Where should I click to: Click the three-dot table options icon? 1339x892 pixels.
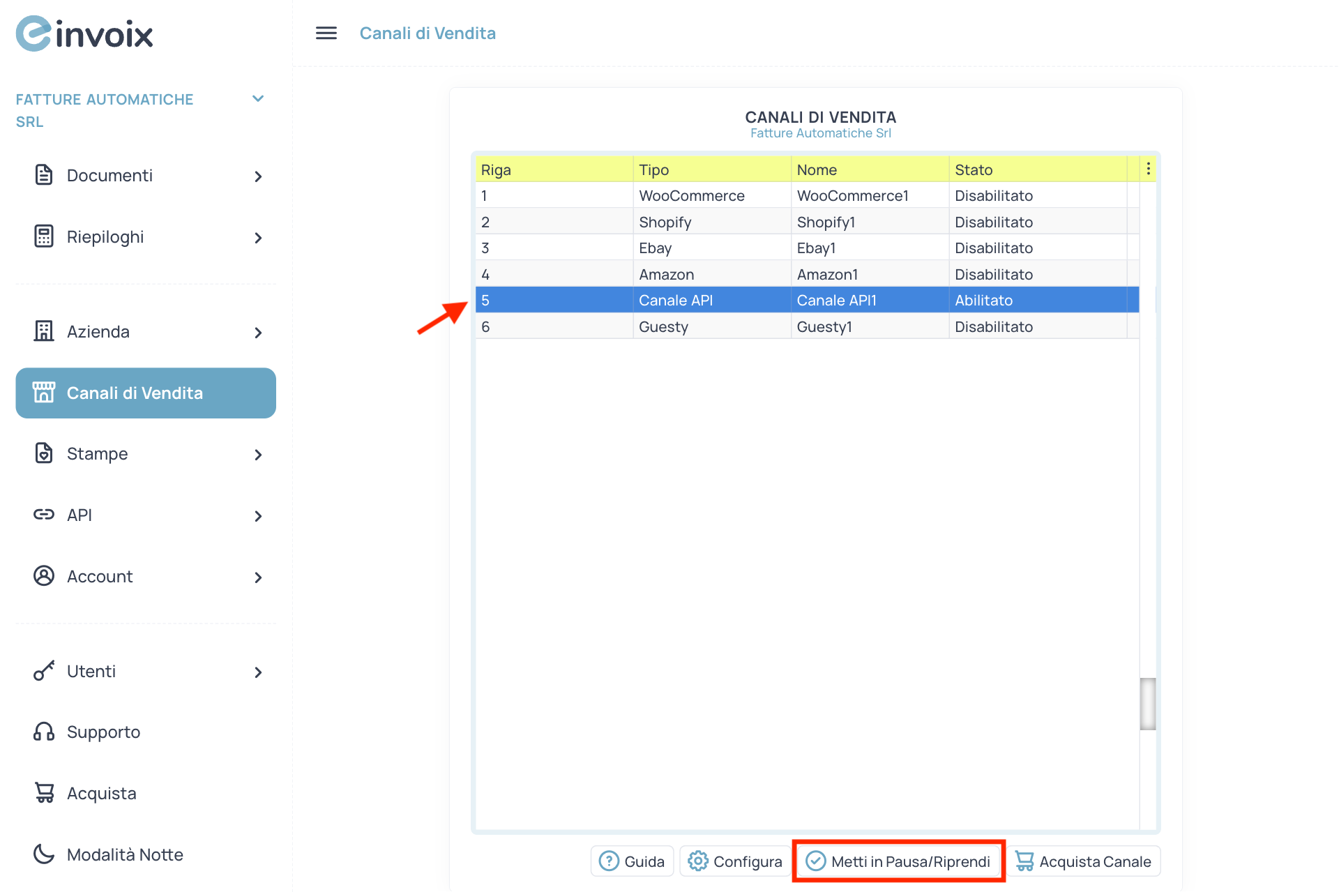(1148, 169)
